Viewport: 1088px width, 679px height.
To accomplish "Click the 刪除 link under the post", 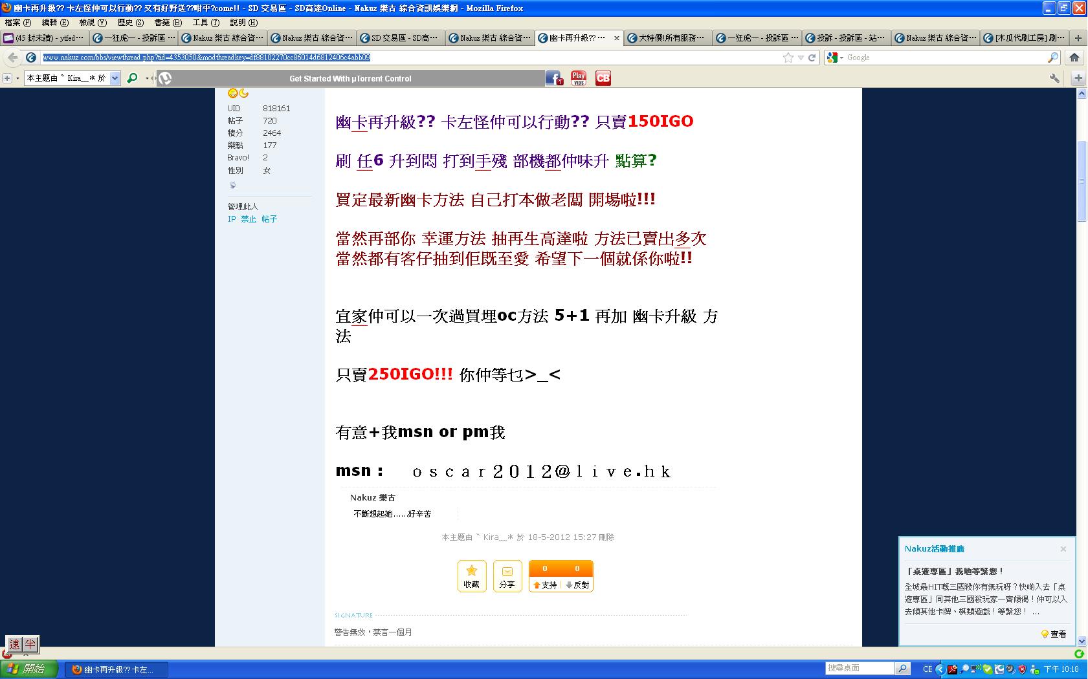I will point(607,537).
